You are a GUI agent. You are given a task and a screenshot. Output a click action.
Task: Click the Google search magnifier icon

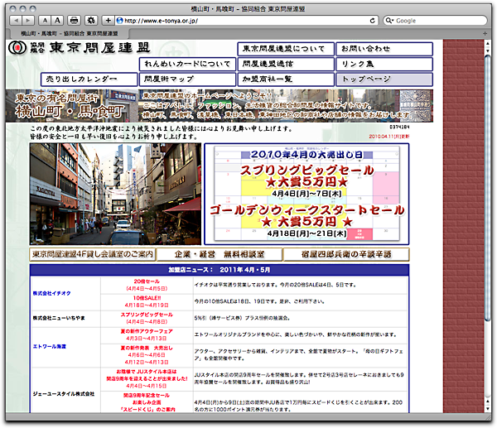coord(388,21)
